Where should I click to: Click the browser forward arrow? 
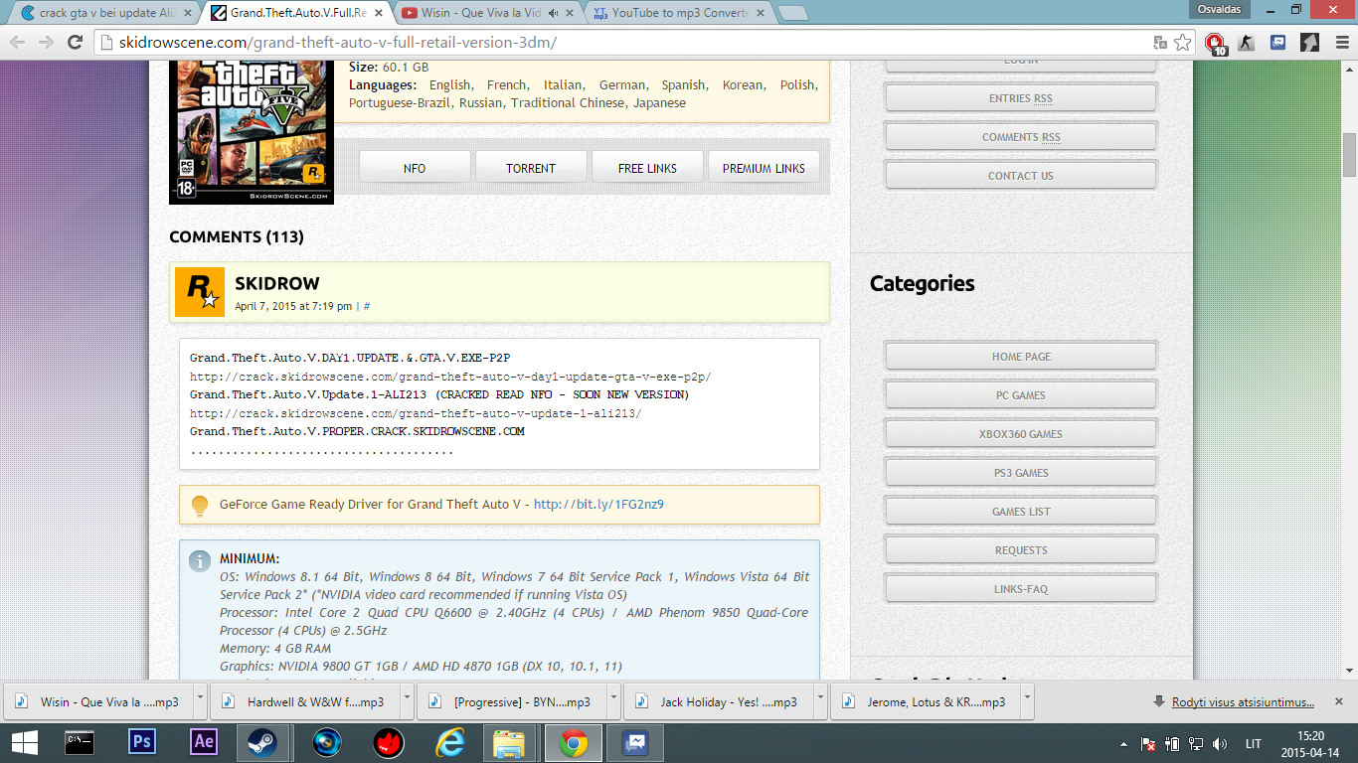46,42
